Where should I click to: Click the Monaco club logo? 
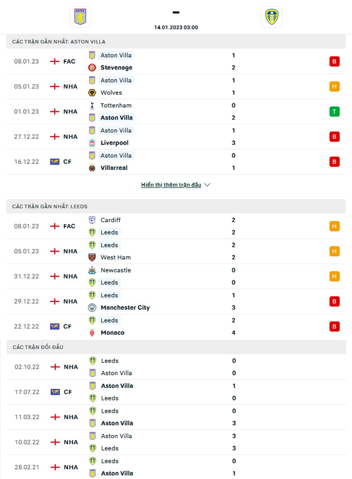click(x=92, y=332)
